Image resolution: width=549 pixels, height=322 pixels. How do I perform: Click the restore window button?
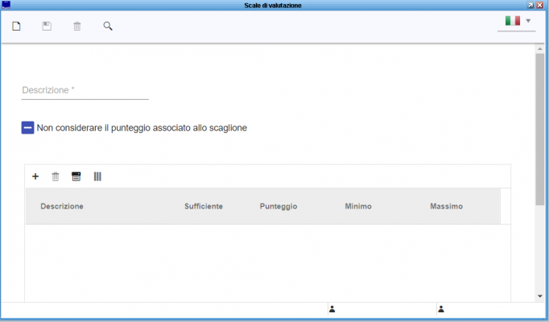point(530,5)
